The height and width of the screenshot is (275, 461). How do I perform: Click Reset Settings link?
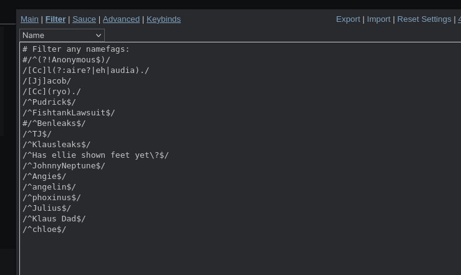pos(424,19)
